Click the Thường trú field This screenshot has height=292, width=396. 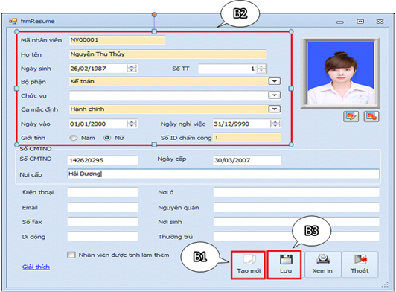[x=296, y=237]
